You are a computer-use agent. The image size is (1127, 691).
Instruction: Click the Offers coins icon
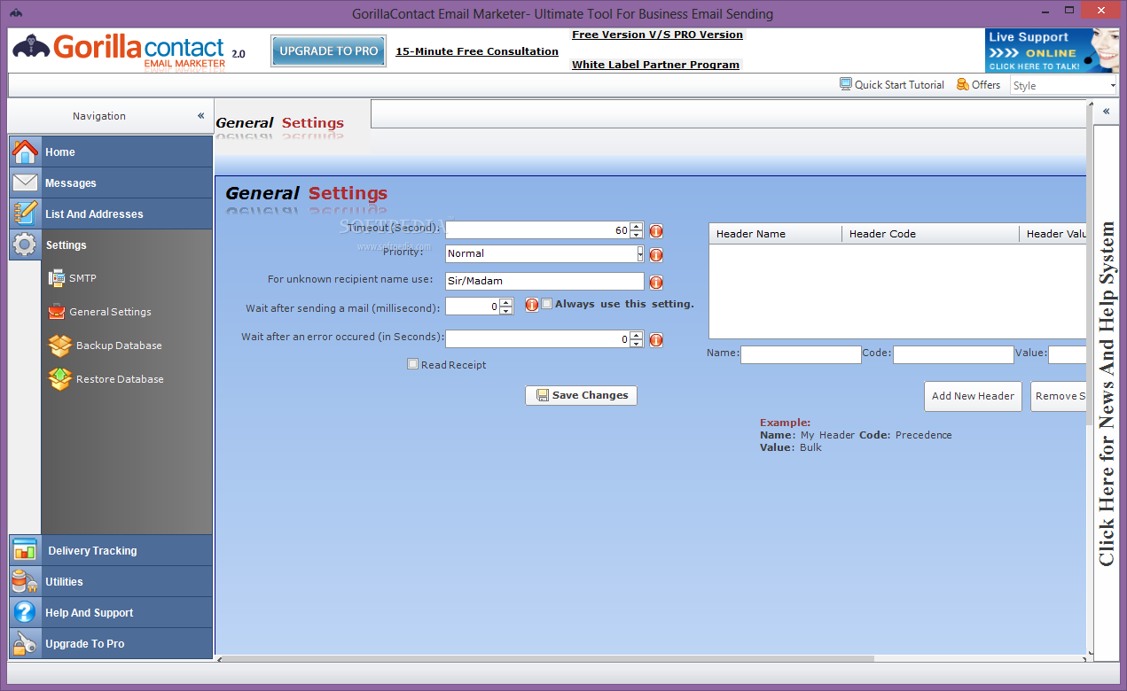(x=963, y=84)
